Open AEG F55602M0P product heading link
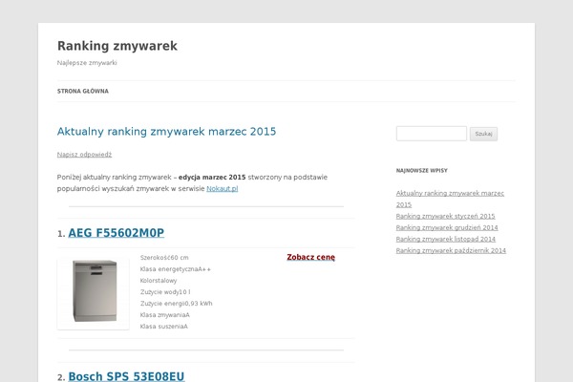This screenshot has height=382, width=573. 117,233
